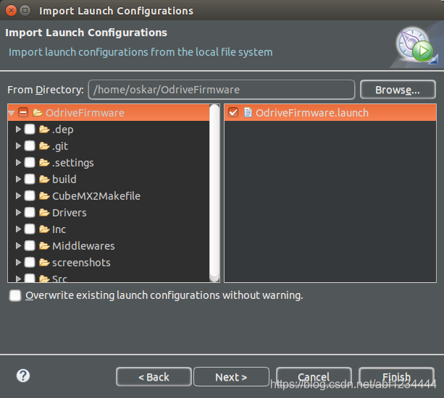
Task: Select the .settings folder label
Action: (73, 163)
